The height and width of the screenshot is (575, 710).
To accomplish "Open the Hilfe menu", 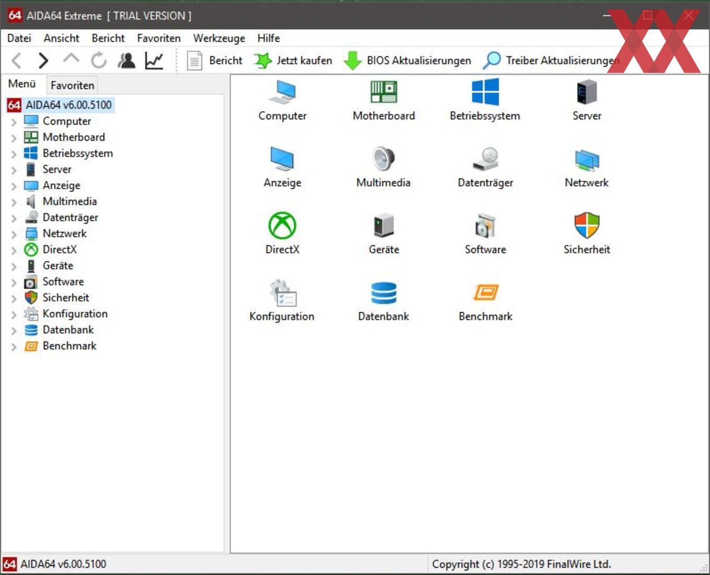I will point(268,38).
